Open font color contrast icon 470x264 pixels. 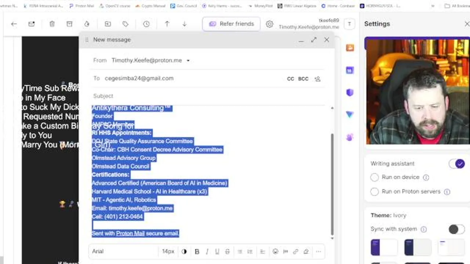184,252
